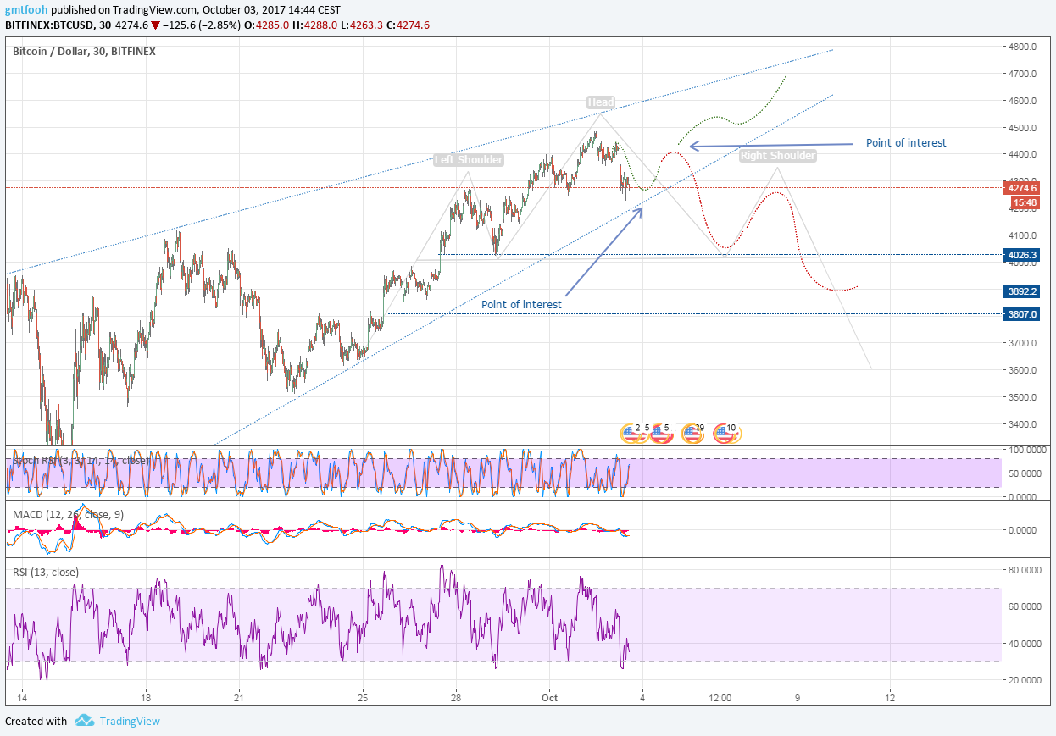Screen dimensions: 1056x736
Task: Click the Oct date on the time axis
Action: (549, 697)
